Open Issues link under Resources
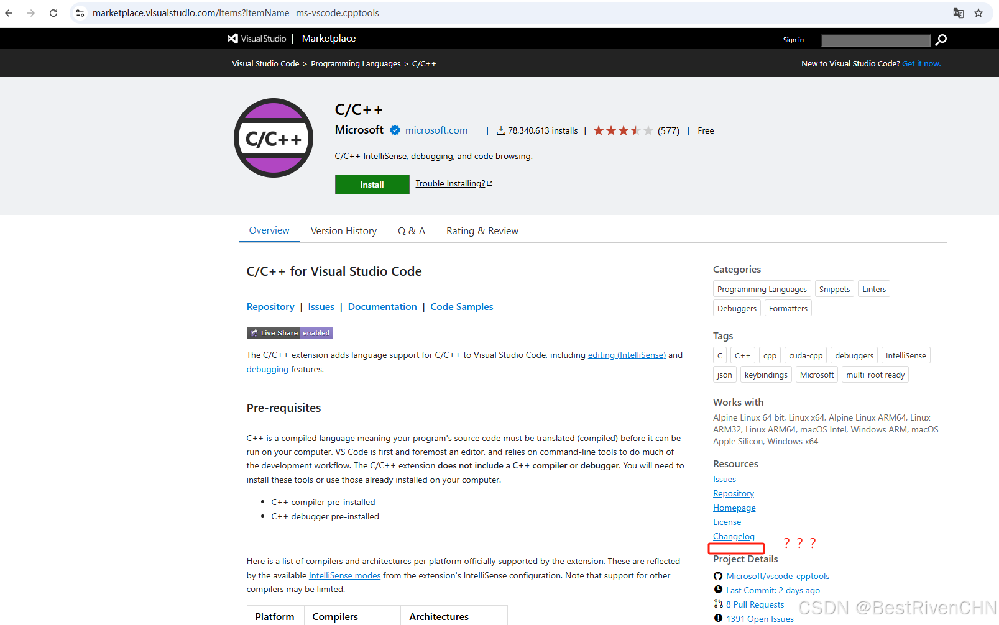This screenshot has width=999, height=625. coord(724,479)
